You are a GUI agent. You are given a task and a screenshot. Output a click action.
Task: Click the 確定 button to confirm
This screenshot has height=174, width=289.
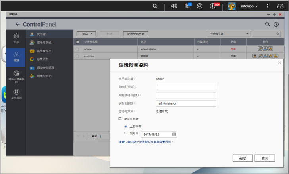pyautogui.click(x=243, y=158)
